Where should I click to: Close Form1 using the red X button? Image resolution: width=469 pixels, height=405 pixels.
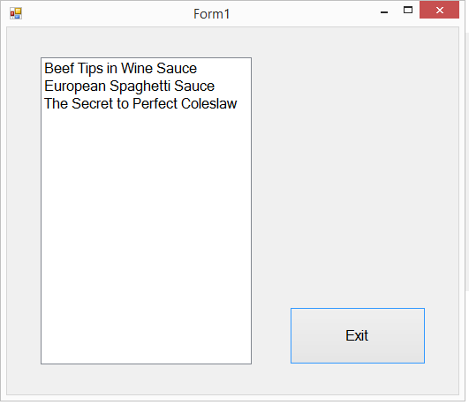(x=439, y=11)
